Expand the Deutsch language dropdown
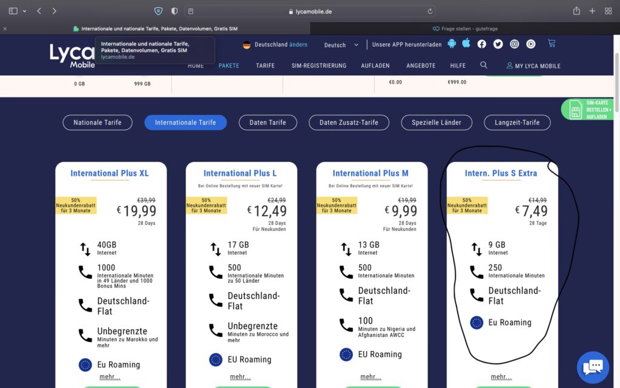620x388 pixels. [x=341, y=45]
